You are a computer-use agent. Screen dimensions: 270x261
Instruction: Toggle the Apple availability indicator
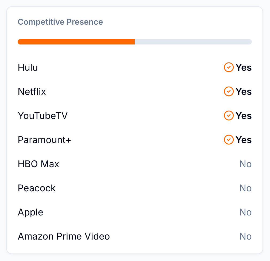245,212
